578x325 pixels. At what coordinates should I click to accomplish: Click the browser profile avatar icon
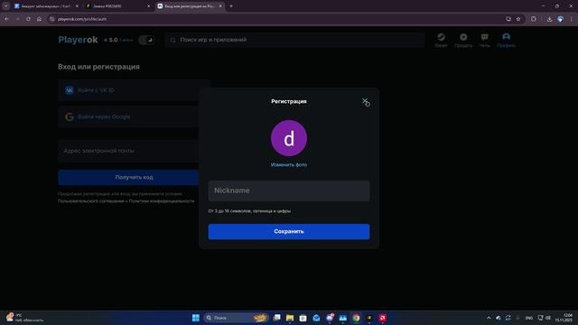[560, 19]
